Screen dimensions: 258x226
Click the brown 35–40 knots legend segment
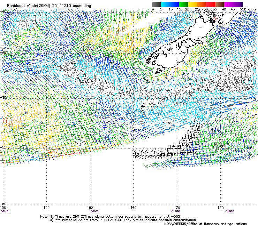(220, 4)
